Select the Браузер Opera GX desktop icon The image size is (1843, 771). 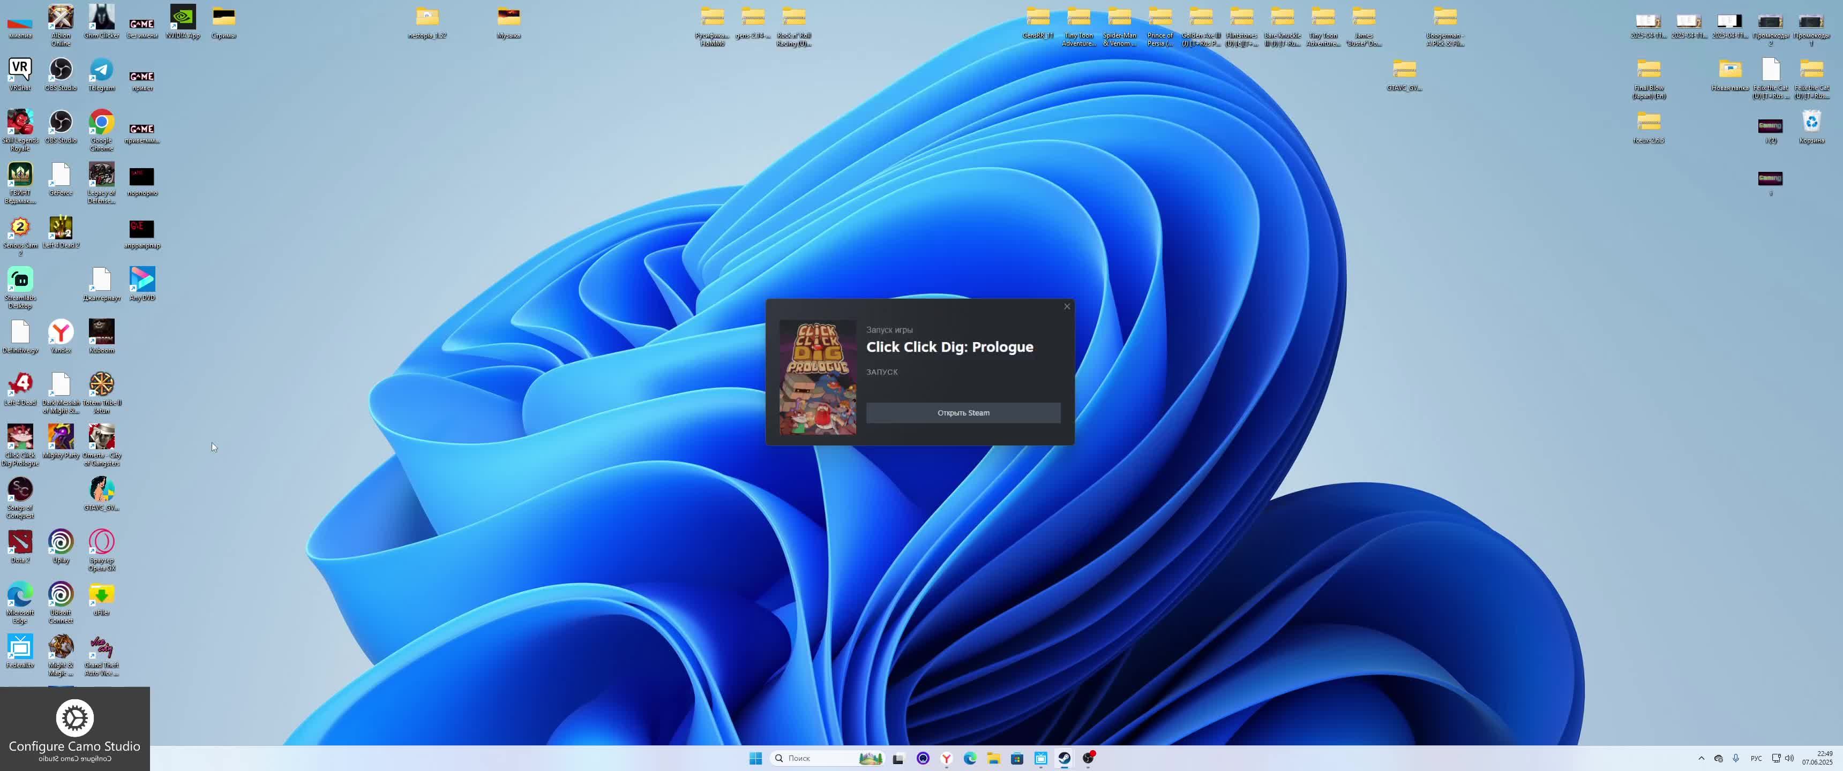pos(102,550)
